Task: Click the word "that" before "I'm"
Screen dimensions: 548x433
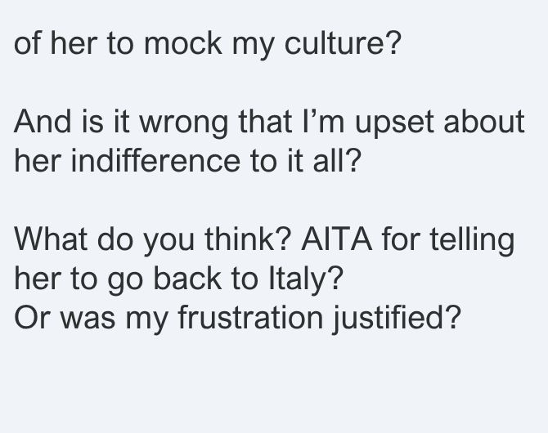Action: [265, 121]
